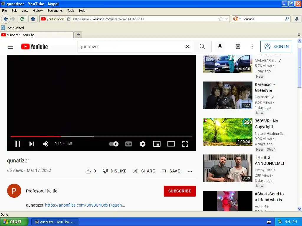Open the Windows Start menu
This screenshot has width=302, height=226.
click(x=14, y=222)
